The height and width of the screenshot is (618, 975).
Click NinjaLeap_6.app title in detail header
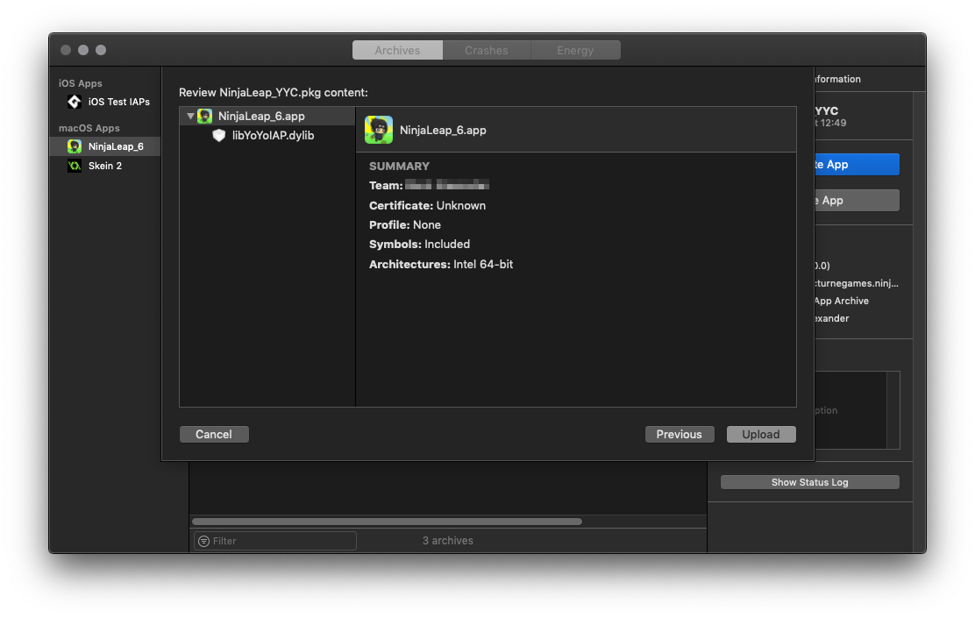click(x=443, y=130)
